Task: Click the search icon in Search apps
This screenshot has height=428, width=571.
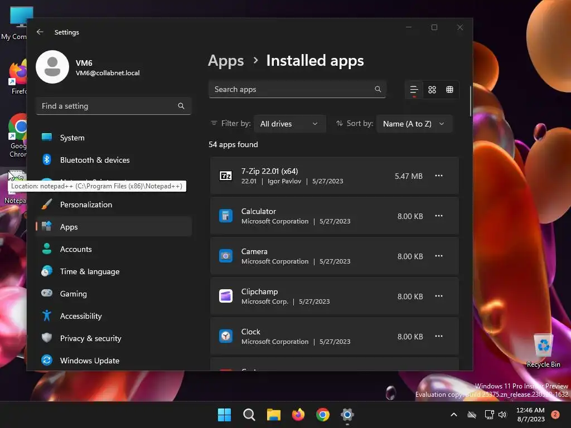Action: tap(378, 89)
